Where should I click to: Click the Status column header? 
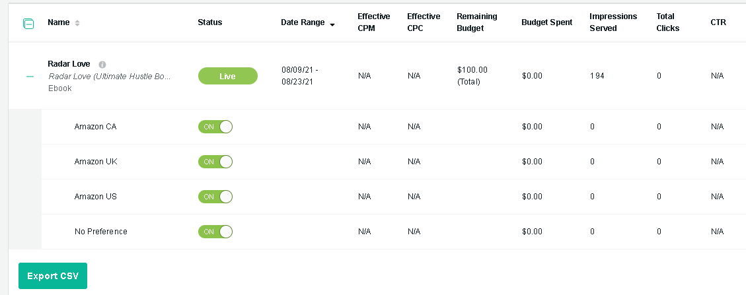209,22
